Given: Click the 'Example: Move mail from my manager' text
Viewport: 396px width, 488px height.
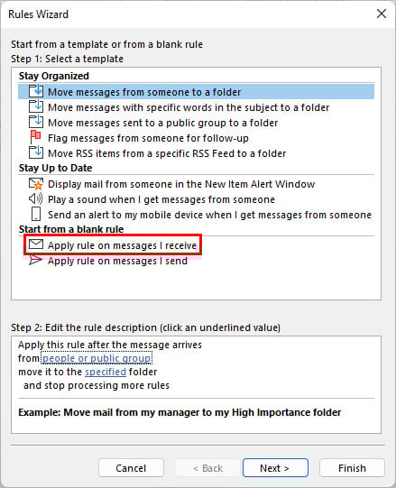Looking at the screenshot, I should tap(180, 412).
